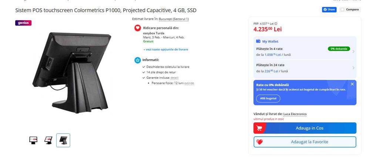Viewport: 370px width, 163px height.
Task: Click the red heart pickup icon
Action: point(137,28)
